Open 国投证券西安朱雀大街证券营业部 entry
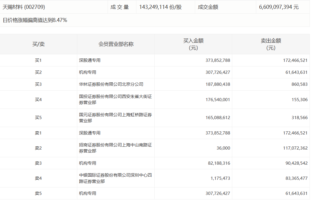 tap(115, 99)
